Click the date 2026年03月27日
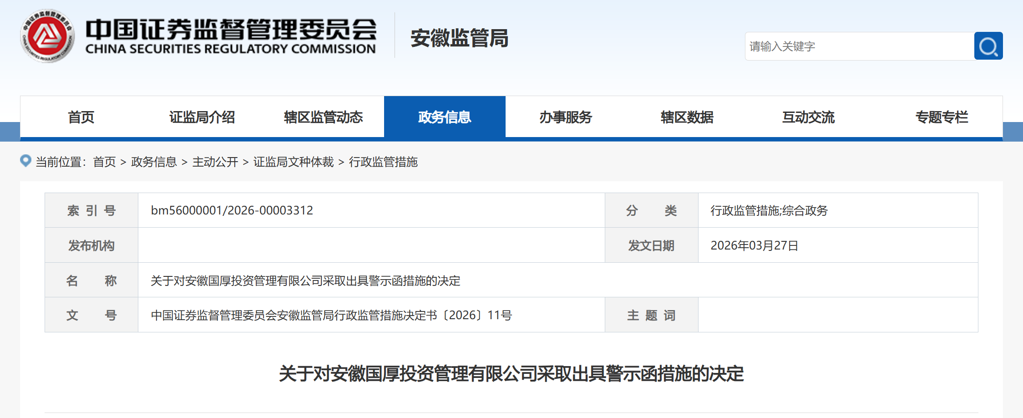The width and height of the screenshot is (1023, 418). [x=755, y=245]
